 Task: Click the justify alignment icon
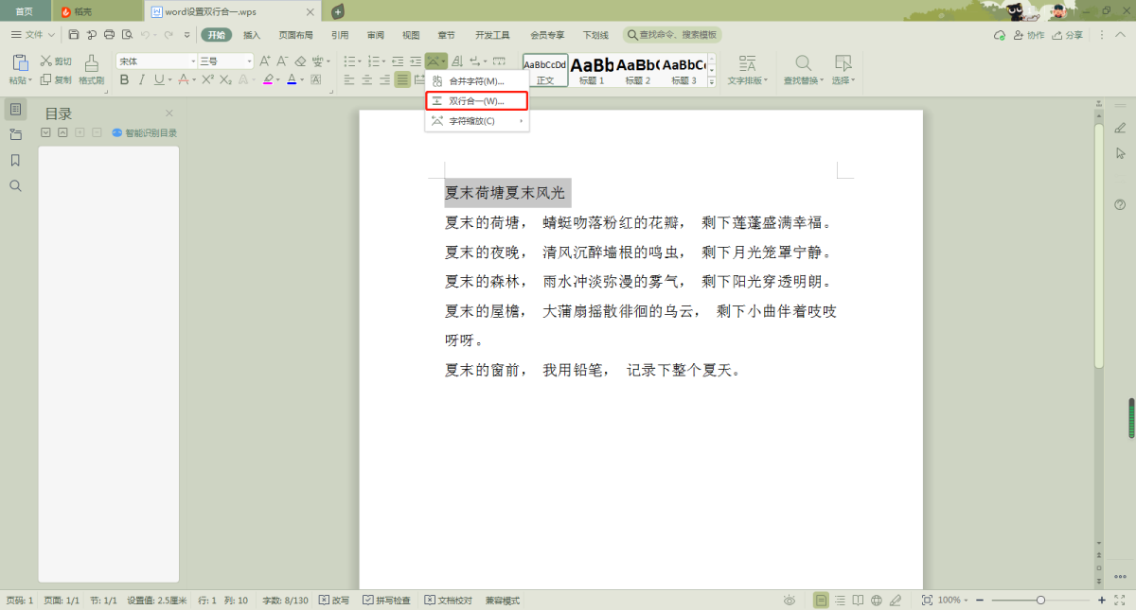point(402,80)
